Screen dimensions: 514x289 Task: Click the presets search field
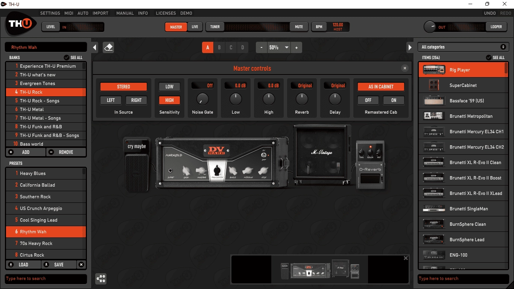[x=46, y=278]
